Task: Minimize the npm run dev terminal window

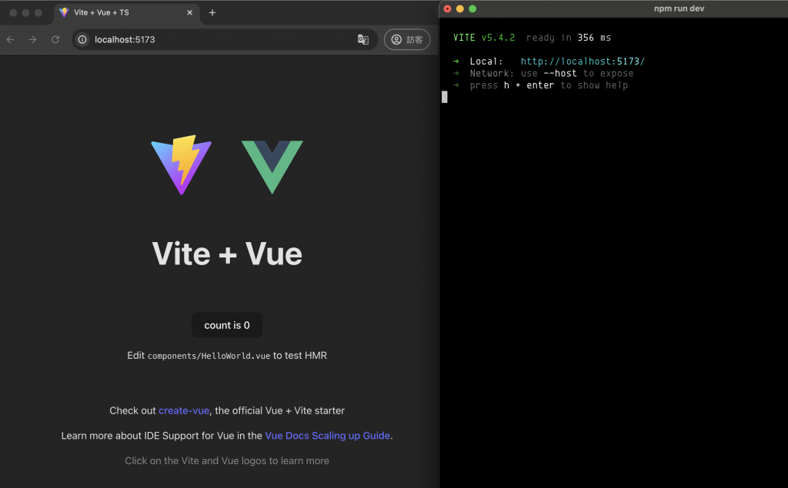Action: click(460, 8)
